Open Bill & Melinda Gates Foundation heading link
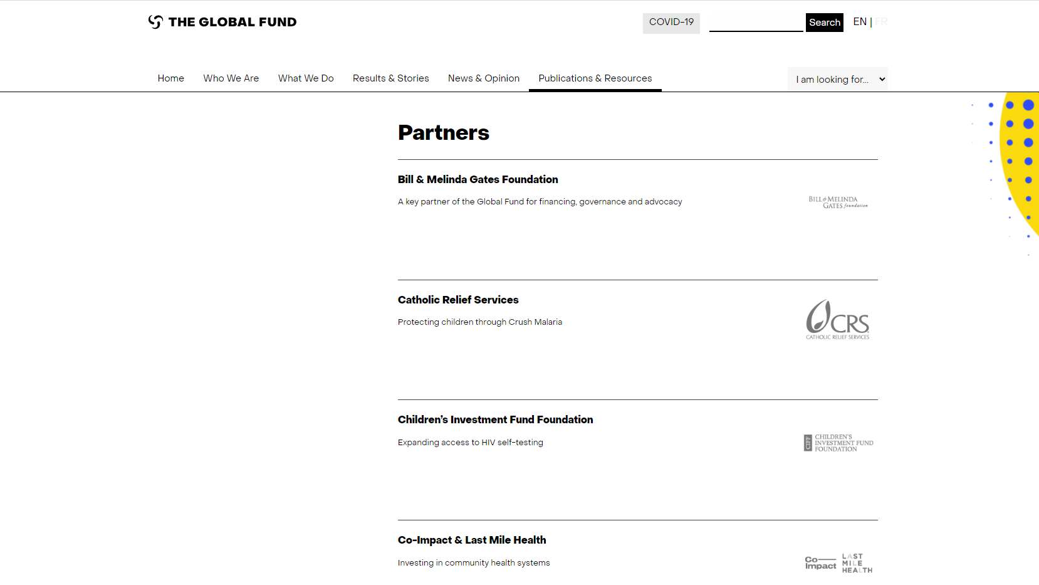 tap(478, 179)
